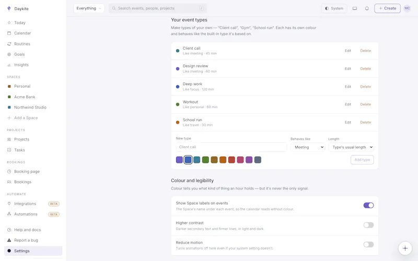The image size is (418, 261).
Task: Click the search events, people, projects field
Action: (158, 8)
